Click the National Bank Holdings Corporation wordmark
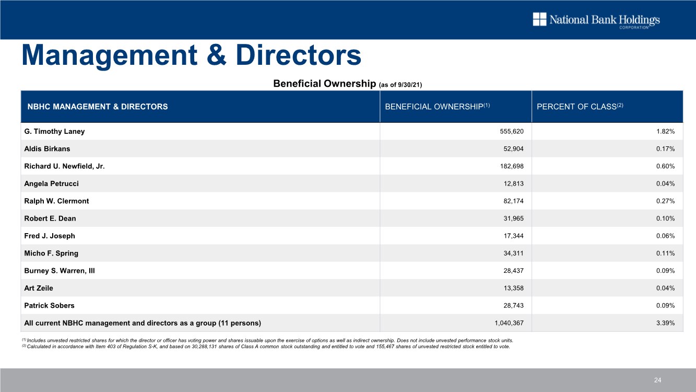 pyautogui.click(x=604, y=21)
